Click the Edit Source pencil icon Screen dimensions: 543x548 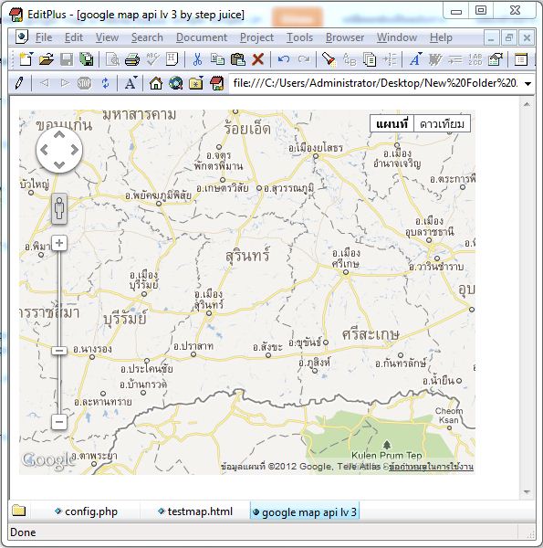(19, 83)
